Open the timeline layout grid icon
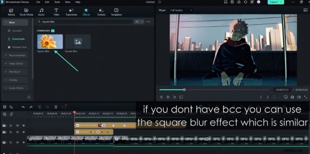The image size is (310, 154). [5, 107]
